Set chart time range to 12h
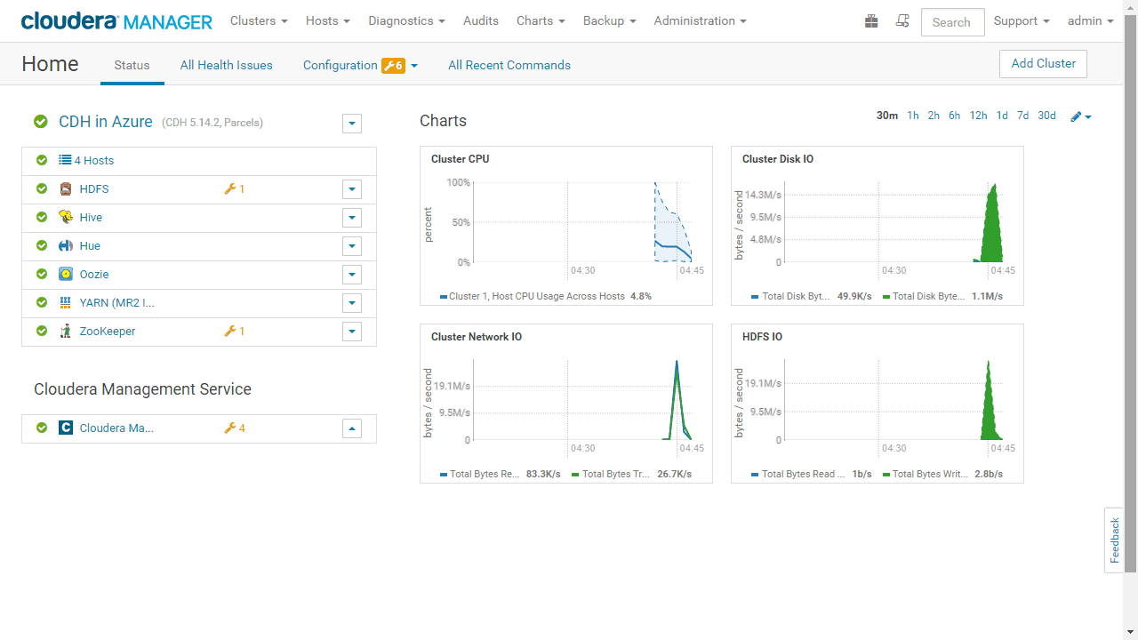The image size is (1138, 640). pyautogui.click(x=978, y=116)
